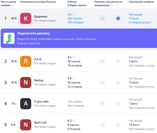Click the verified checkmark icon for Nail's Loft

click(118, 125)
